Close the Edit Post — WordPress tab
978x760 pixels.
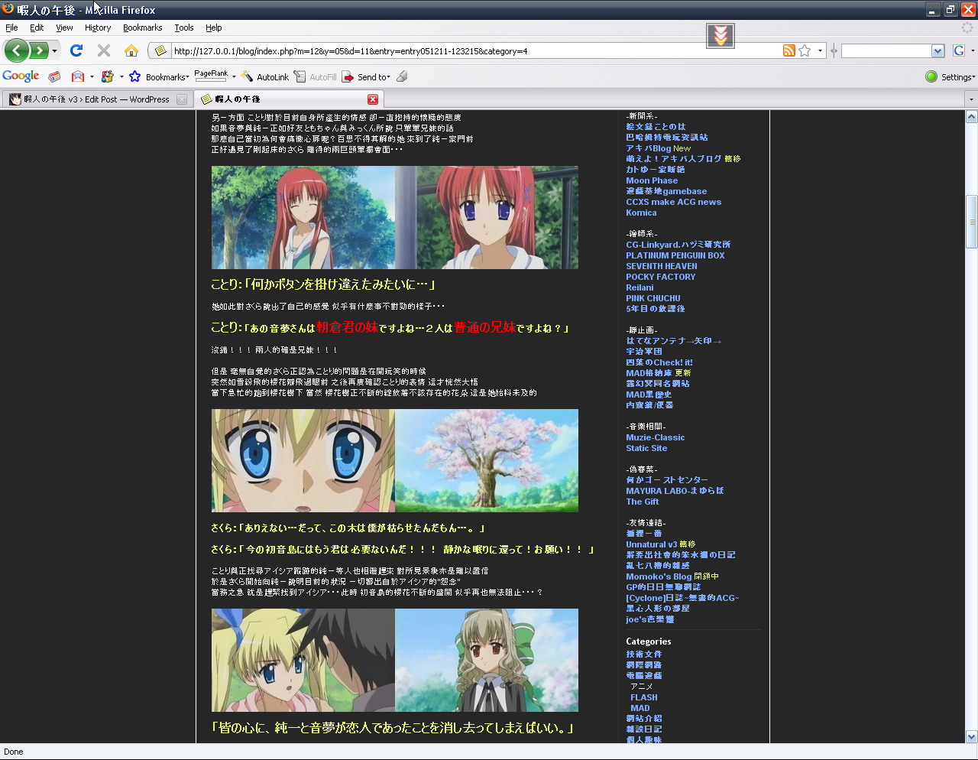[182, 99]
